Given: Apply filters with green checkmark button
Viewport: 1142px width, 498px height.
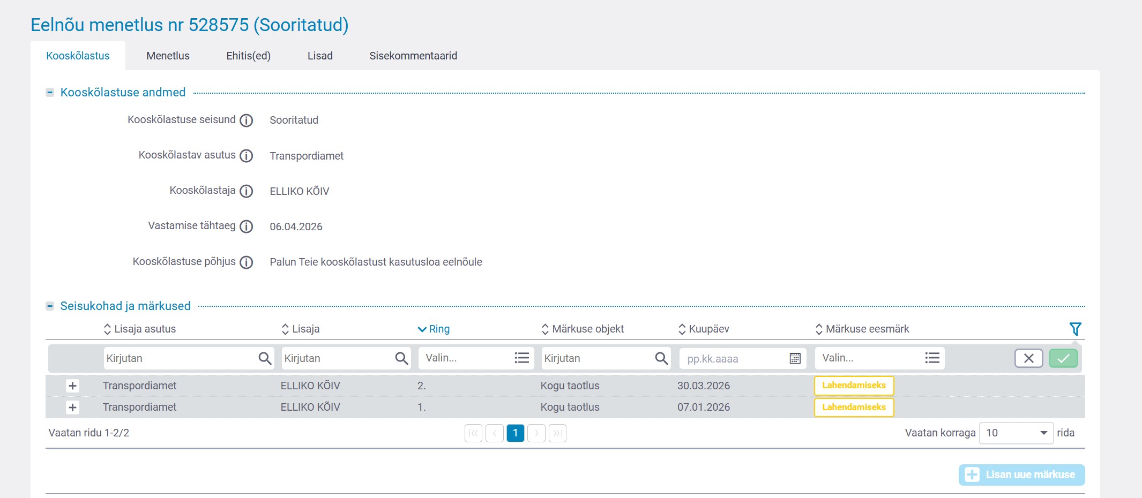Looking at the screenshot, I should (x=1063, y=358).
